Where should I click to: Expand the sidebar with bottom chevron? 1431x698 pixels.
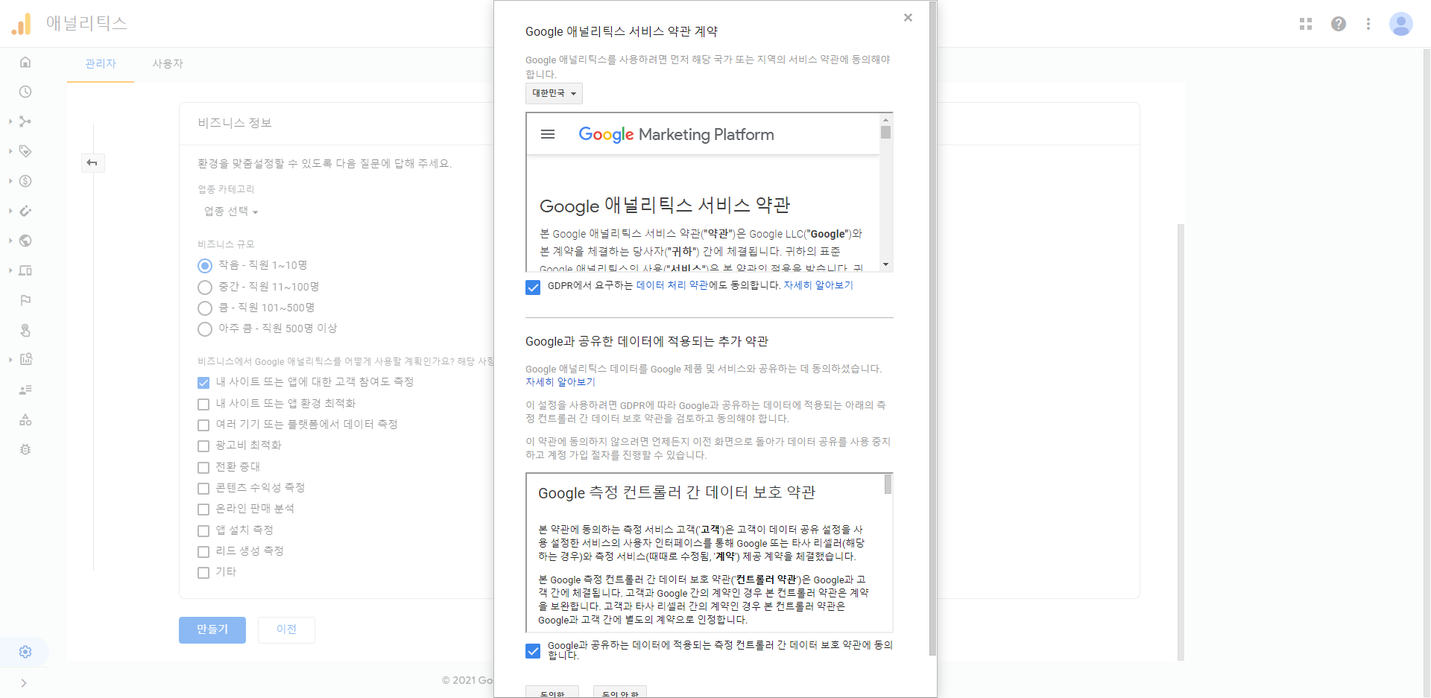(24, 683)
